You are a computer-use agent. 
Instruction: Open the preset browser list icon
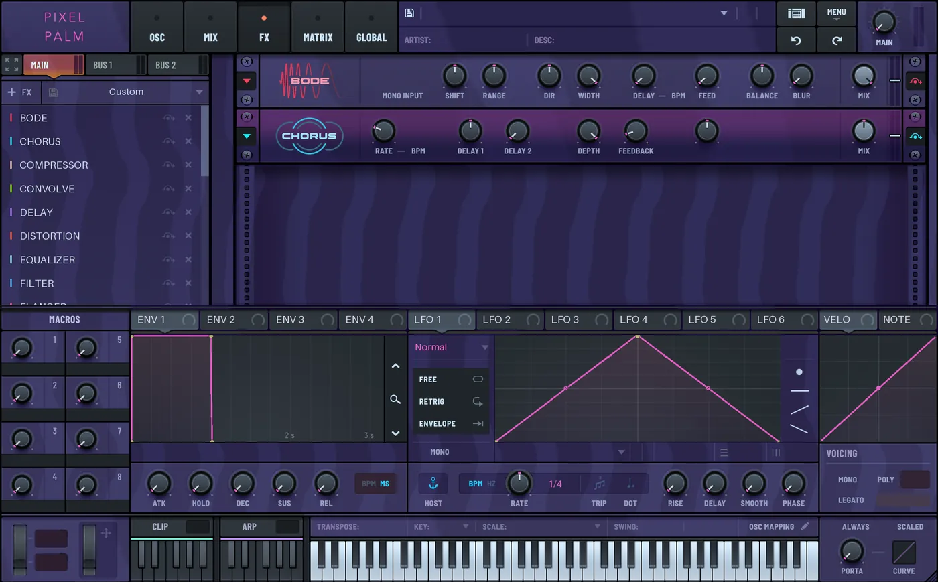tap(796, 13)
